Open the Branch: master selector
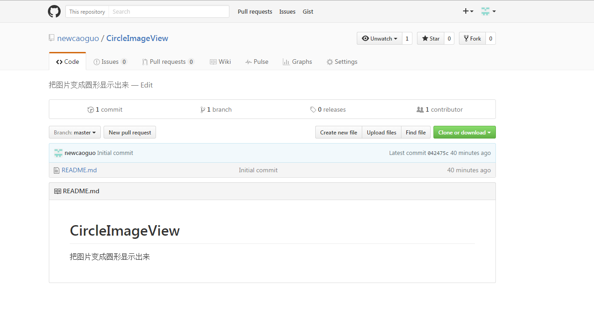This screenshot has width=594, height=309. (75, 133)
